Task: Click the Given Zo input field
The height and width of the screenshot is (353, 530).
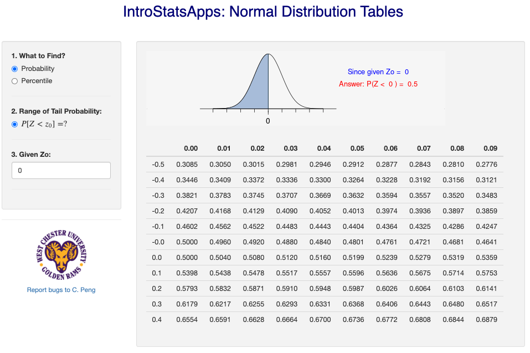Action: pos(61,171)
